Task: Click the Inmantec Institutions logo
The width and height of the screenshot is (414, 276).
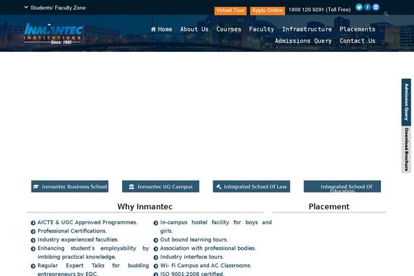Action: [x=53, y=34]
